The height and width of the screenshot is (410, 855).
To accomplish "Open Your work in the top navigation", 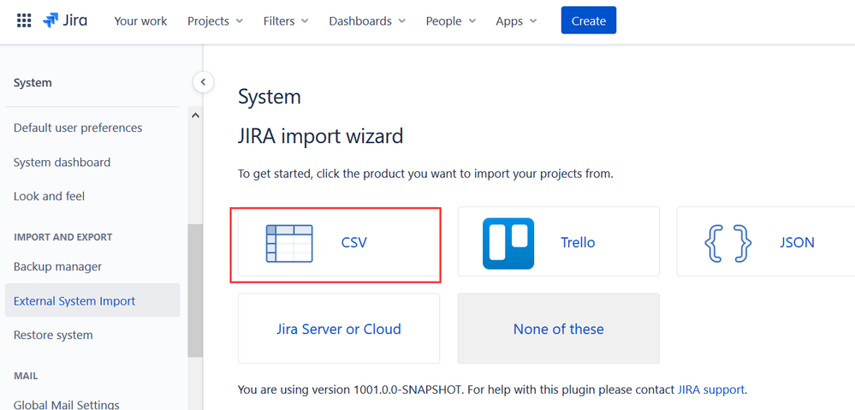I will 140,21.
